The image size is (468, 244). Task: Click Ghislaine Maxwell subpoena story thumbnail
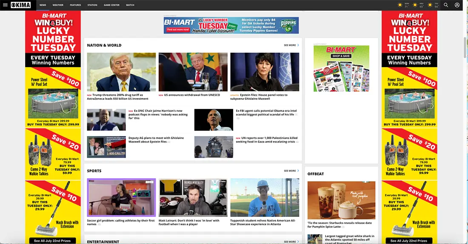265,72
